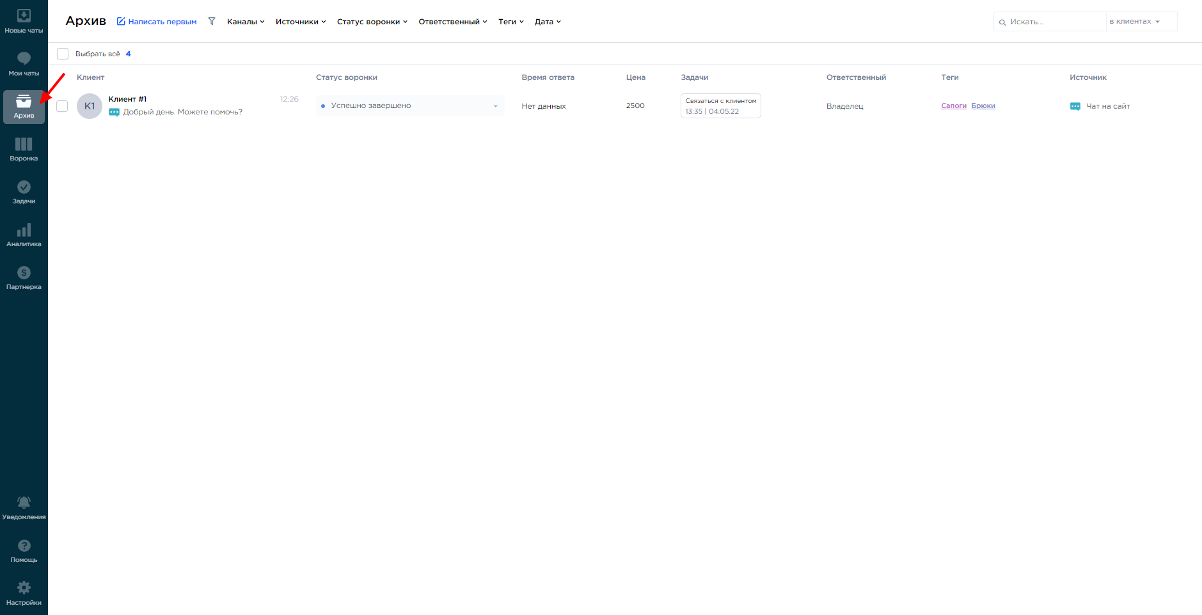
Task: Open the Архив sidebar icon
Action: tap(24, 101)
